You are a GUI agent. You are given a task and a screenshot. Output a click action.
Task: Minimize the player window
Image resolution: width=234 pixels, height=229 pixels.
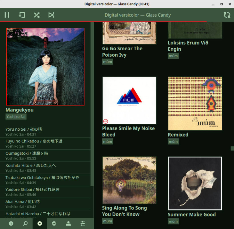(x=213, y=4)
